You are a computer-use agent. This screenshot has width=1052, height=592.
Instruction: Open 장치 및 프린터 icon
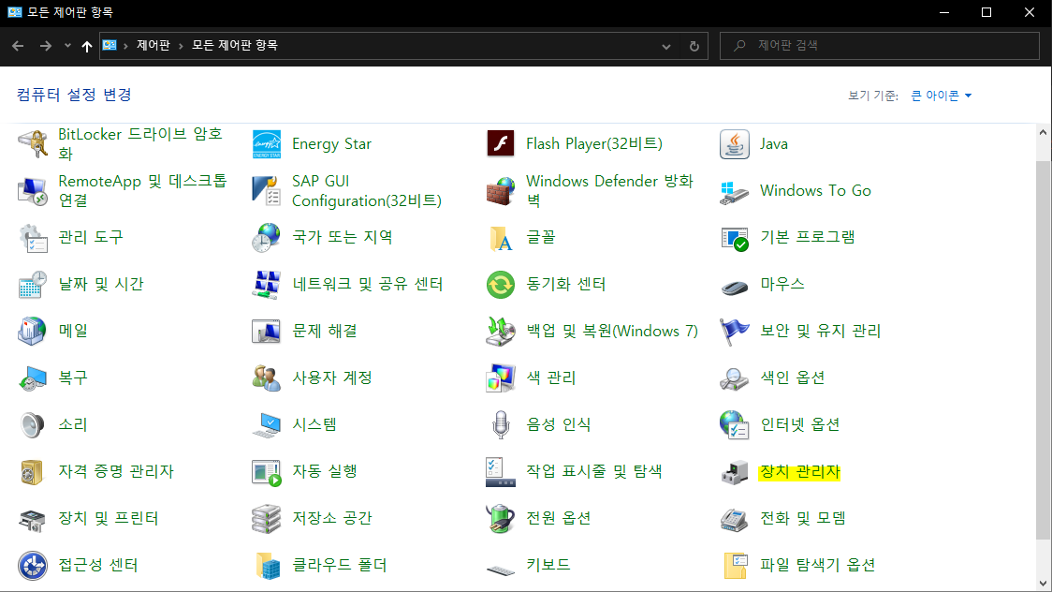[x=32, y=519]
